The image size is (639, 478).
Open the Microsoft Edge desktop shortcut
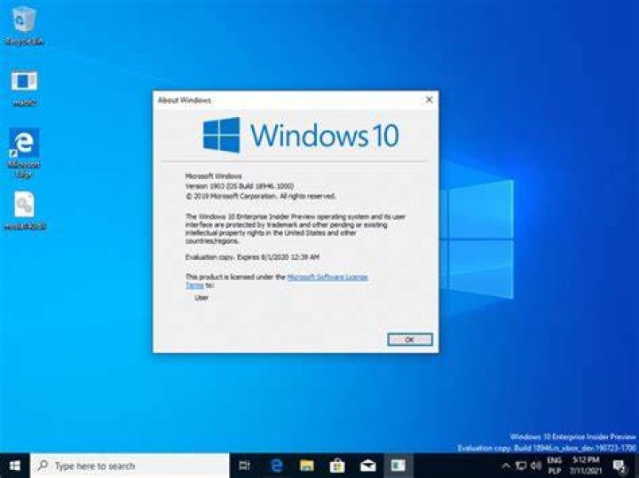tap(24, 153)
